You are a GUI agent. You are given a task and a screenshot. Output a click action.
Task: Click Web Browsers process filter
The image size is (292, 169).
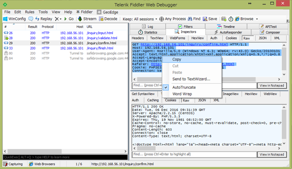[42, 164]
